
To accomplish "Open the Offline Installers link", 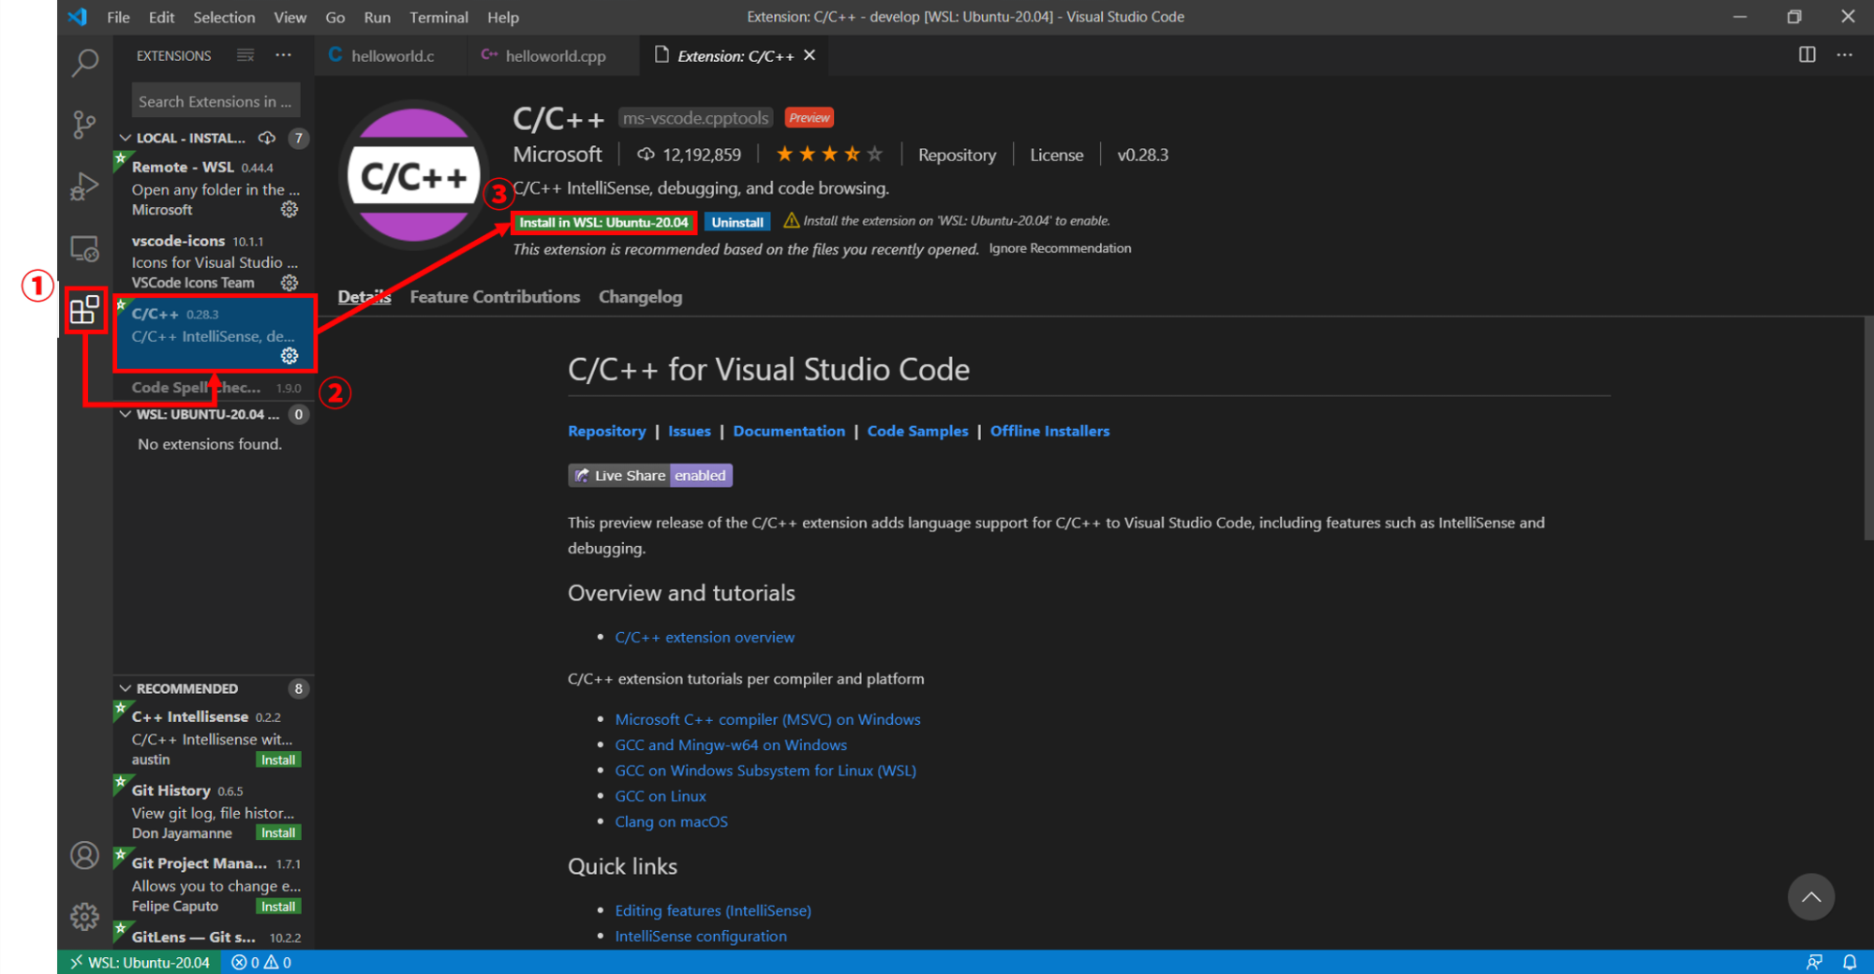I will (x=1049, y=431).
